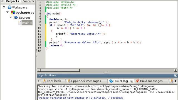Click the 'int main()' line
The height and width of the screenshot is (100, 178).
coord(54,14)
